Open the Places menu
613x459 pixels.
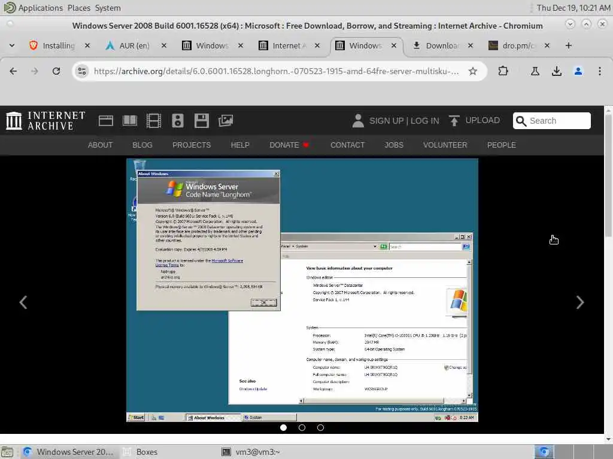(78, 8)
